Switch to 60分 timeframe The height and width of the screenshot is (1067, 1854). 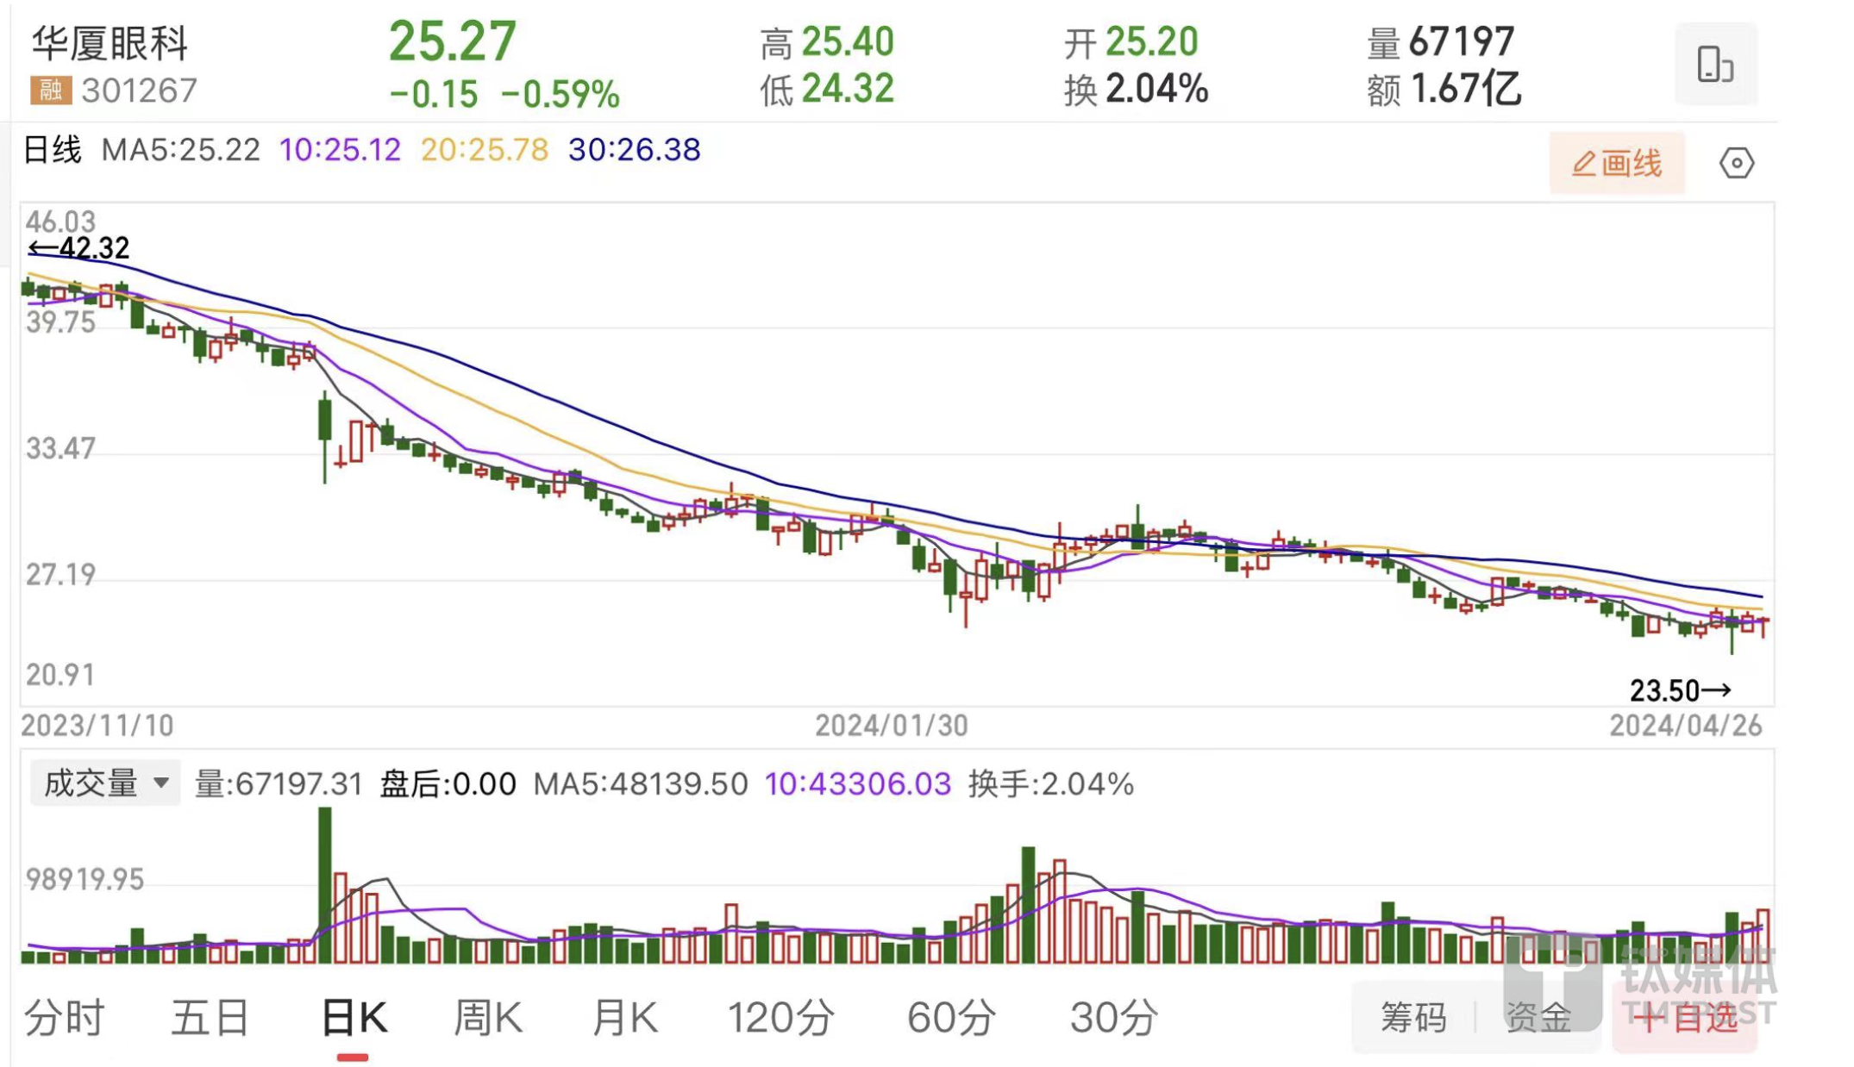(951, 1018)
